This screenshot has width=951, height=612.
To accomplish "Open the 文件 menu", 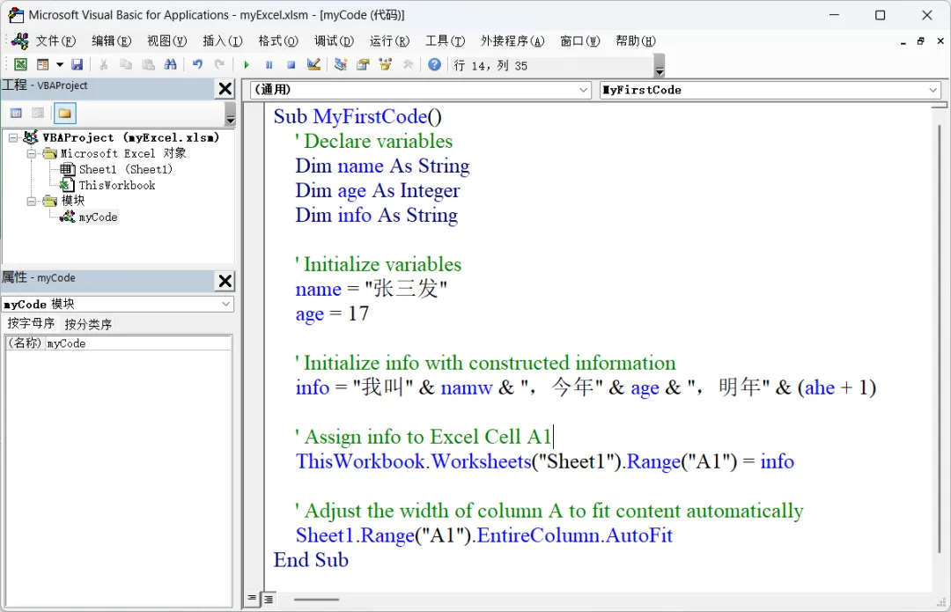I will point(55,41).
